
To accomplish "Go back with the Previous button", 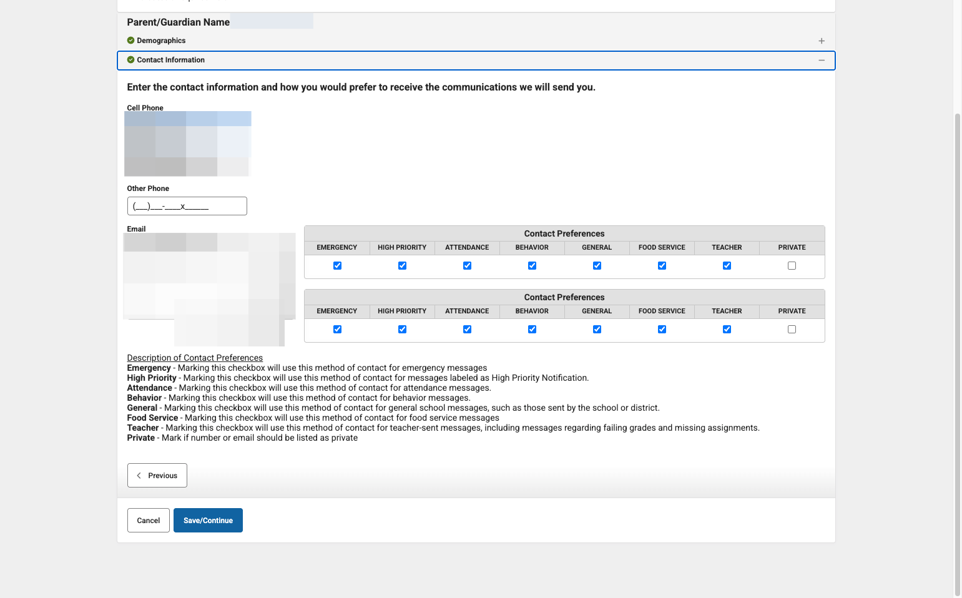I will 157,476.
